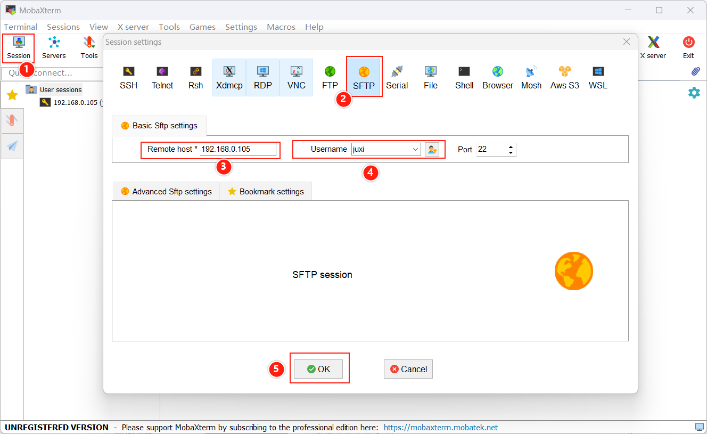Open the paper plane sidebar tab
Image resolution: width=707 pixels, height=434 pixels.
[x=12, y=146]
